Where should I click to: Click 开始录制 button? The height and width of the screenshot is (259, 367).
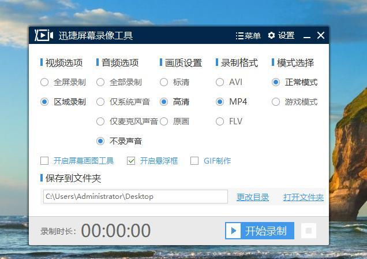click(260, 231)
